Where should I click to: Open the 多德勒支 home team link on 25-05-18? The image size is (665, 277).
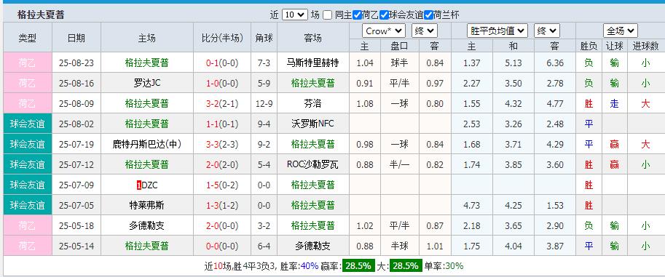click(x=146, y=226)
